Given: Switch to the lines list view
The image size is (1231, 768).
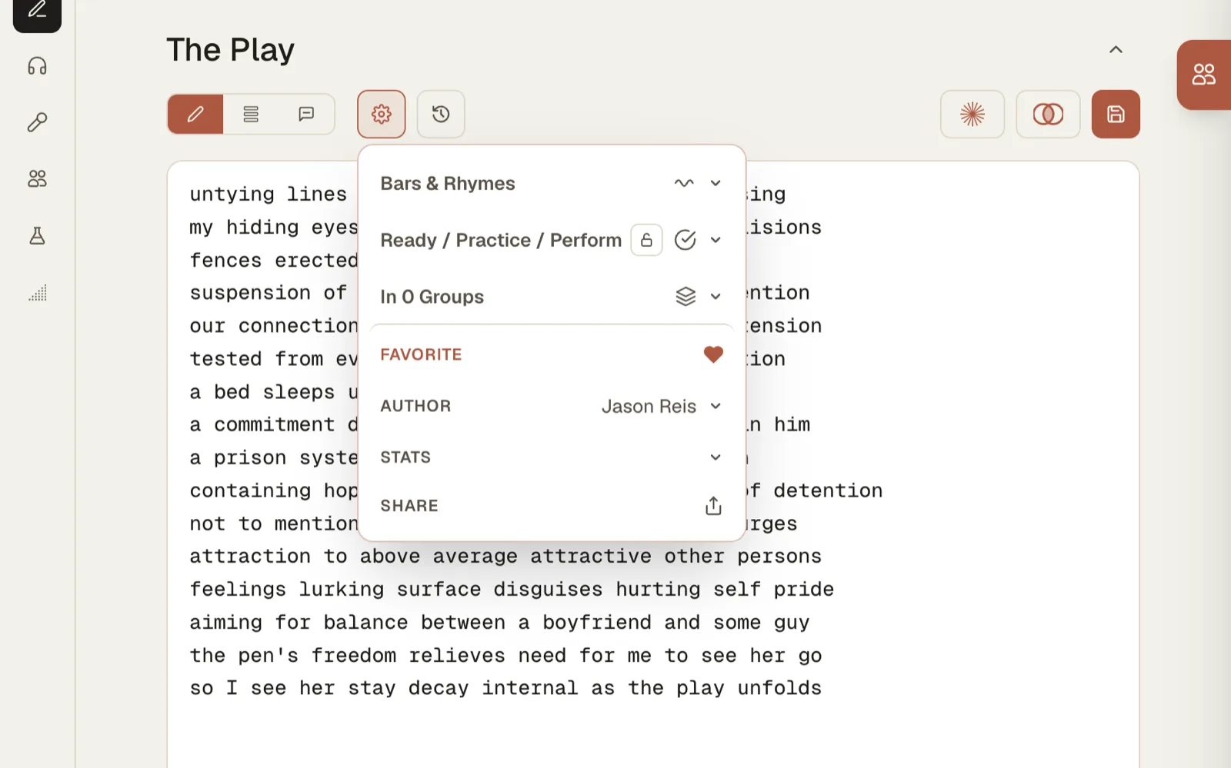Looking at the screenshot, I should (251, 115).
